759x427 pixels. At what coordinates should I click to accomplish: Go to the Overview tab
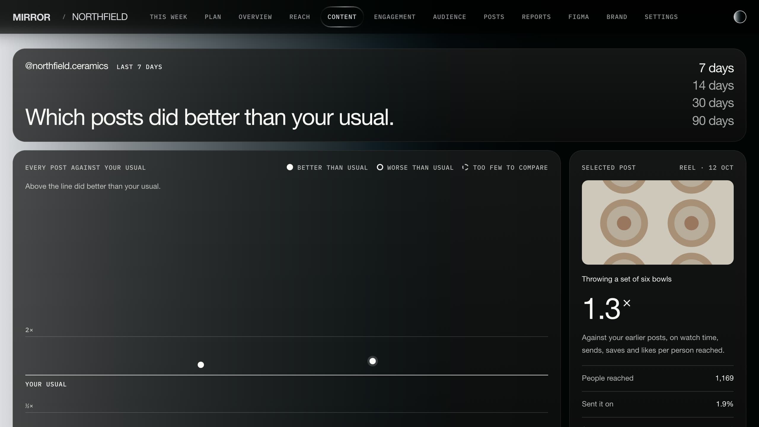(x=255, y=17)
